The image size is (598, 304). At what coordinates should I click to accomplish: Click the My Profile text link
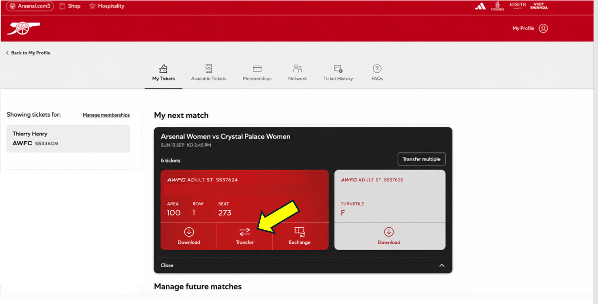tap(523, 28)
